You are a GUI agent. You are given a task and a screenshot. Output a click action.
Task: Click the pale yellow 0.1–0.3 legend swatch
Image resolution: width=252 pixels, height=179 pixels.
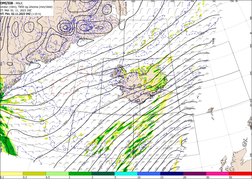(11, 173)
